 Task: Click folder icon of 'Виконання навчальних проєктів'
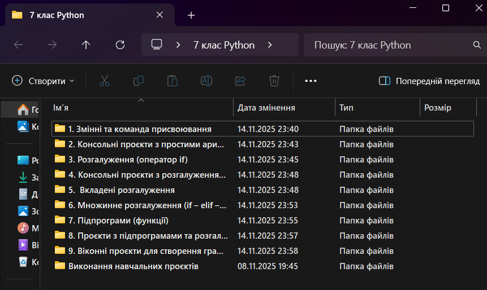pyautogui.click(x=59, y=266)
